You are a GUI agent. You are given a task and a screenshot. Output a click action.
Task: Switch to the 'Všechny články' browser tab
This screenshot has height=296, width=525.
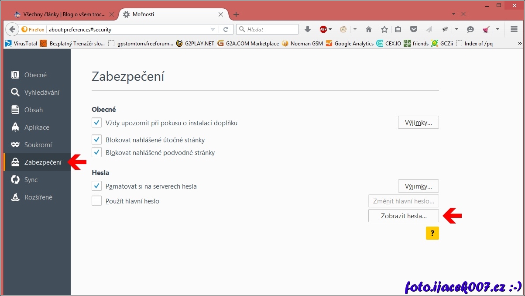(64, 14)
